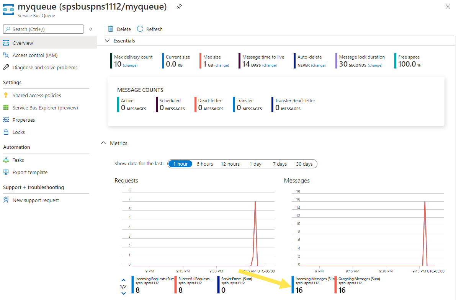Open Diagnose and solve problems
Viewport: 456px width, 300px height.
(45, 67)
